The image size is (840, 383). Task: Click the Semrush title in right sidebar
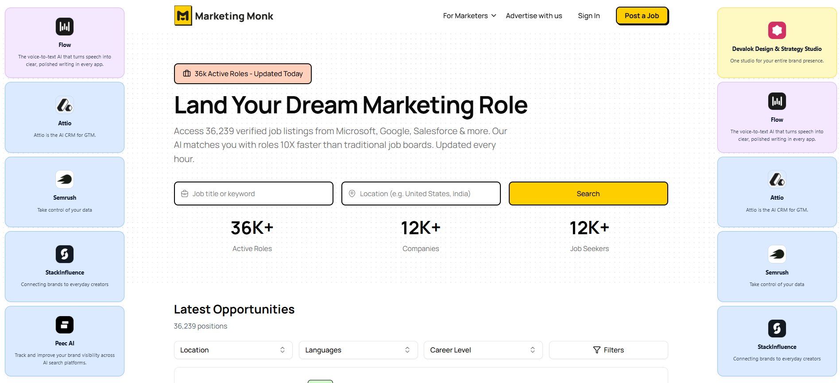pos(777,272)
